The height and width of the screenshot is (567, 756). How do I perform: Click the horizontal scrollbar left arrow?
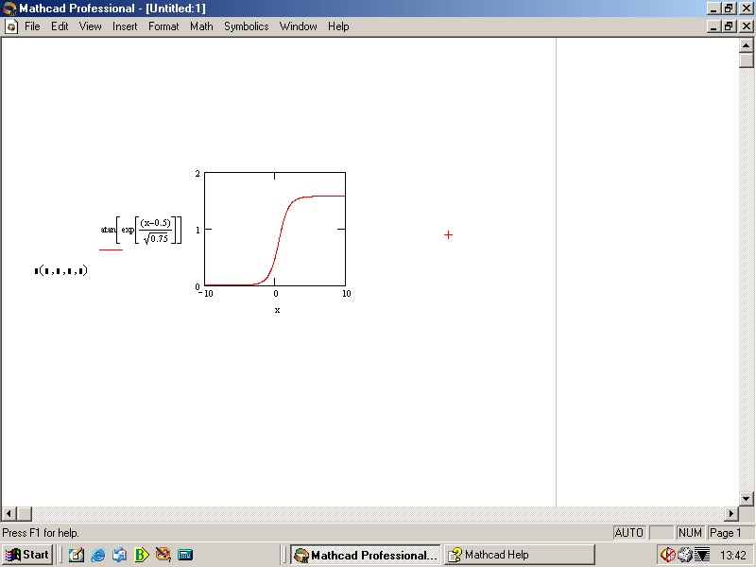point(9,513)
